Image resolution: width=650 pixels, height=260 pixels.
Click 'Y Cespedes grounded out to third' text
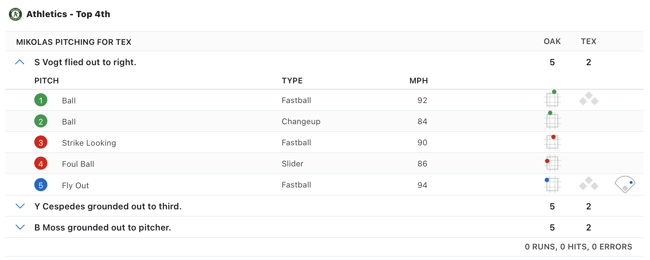coord(108,206)
